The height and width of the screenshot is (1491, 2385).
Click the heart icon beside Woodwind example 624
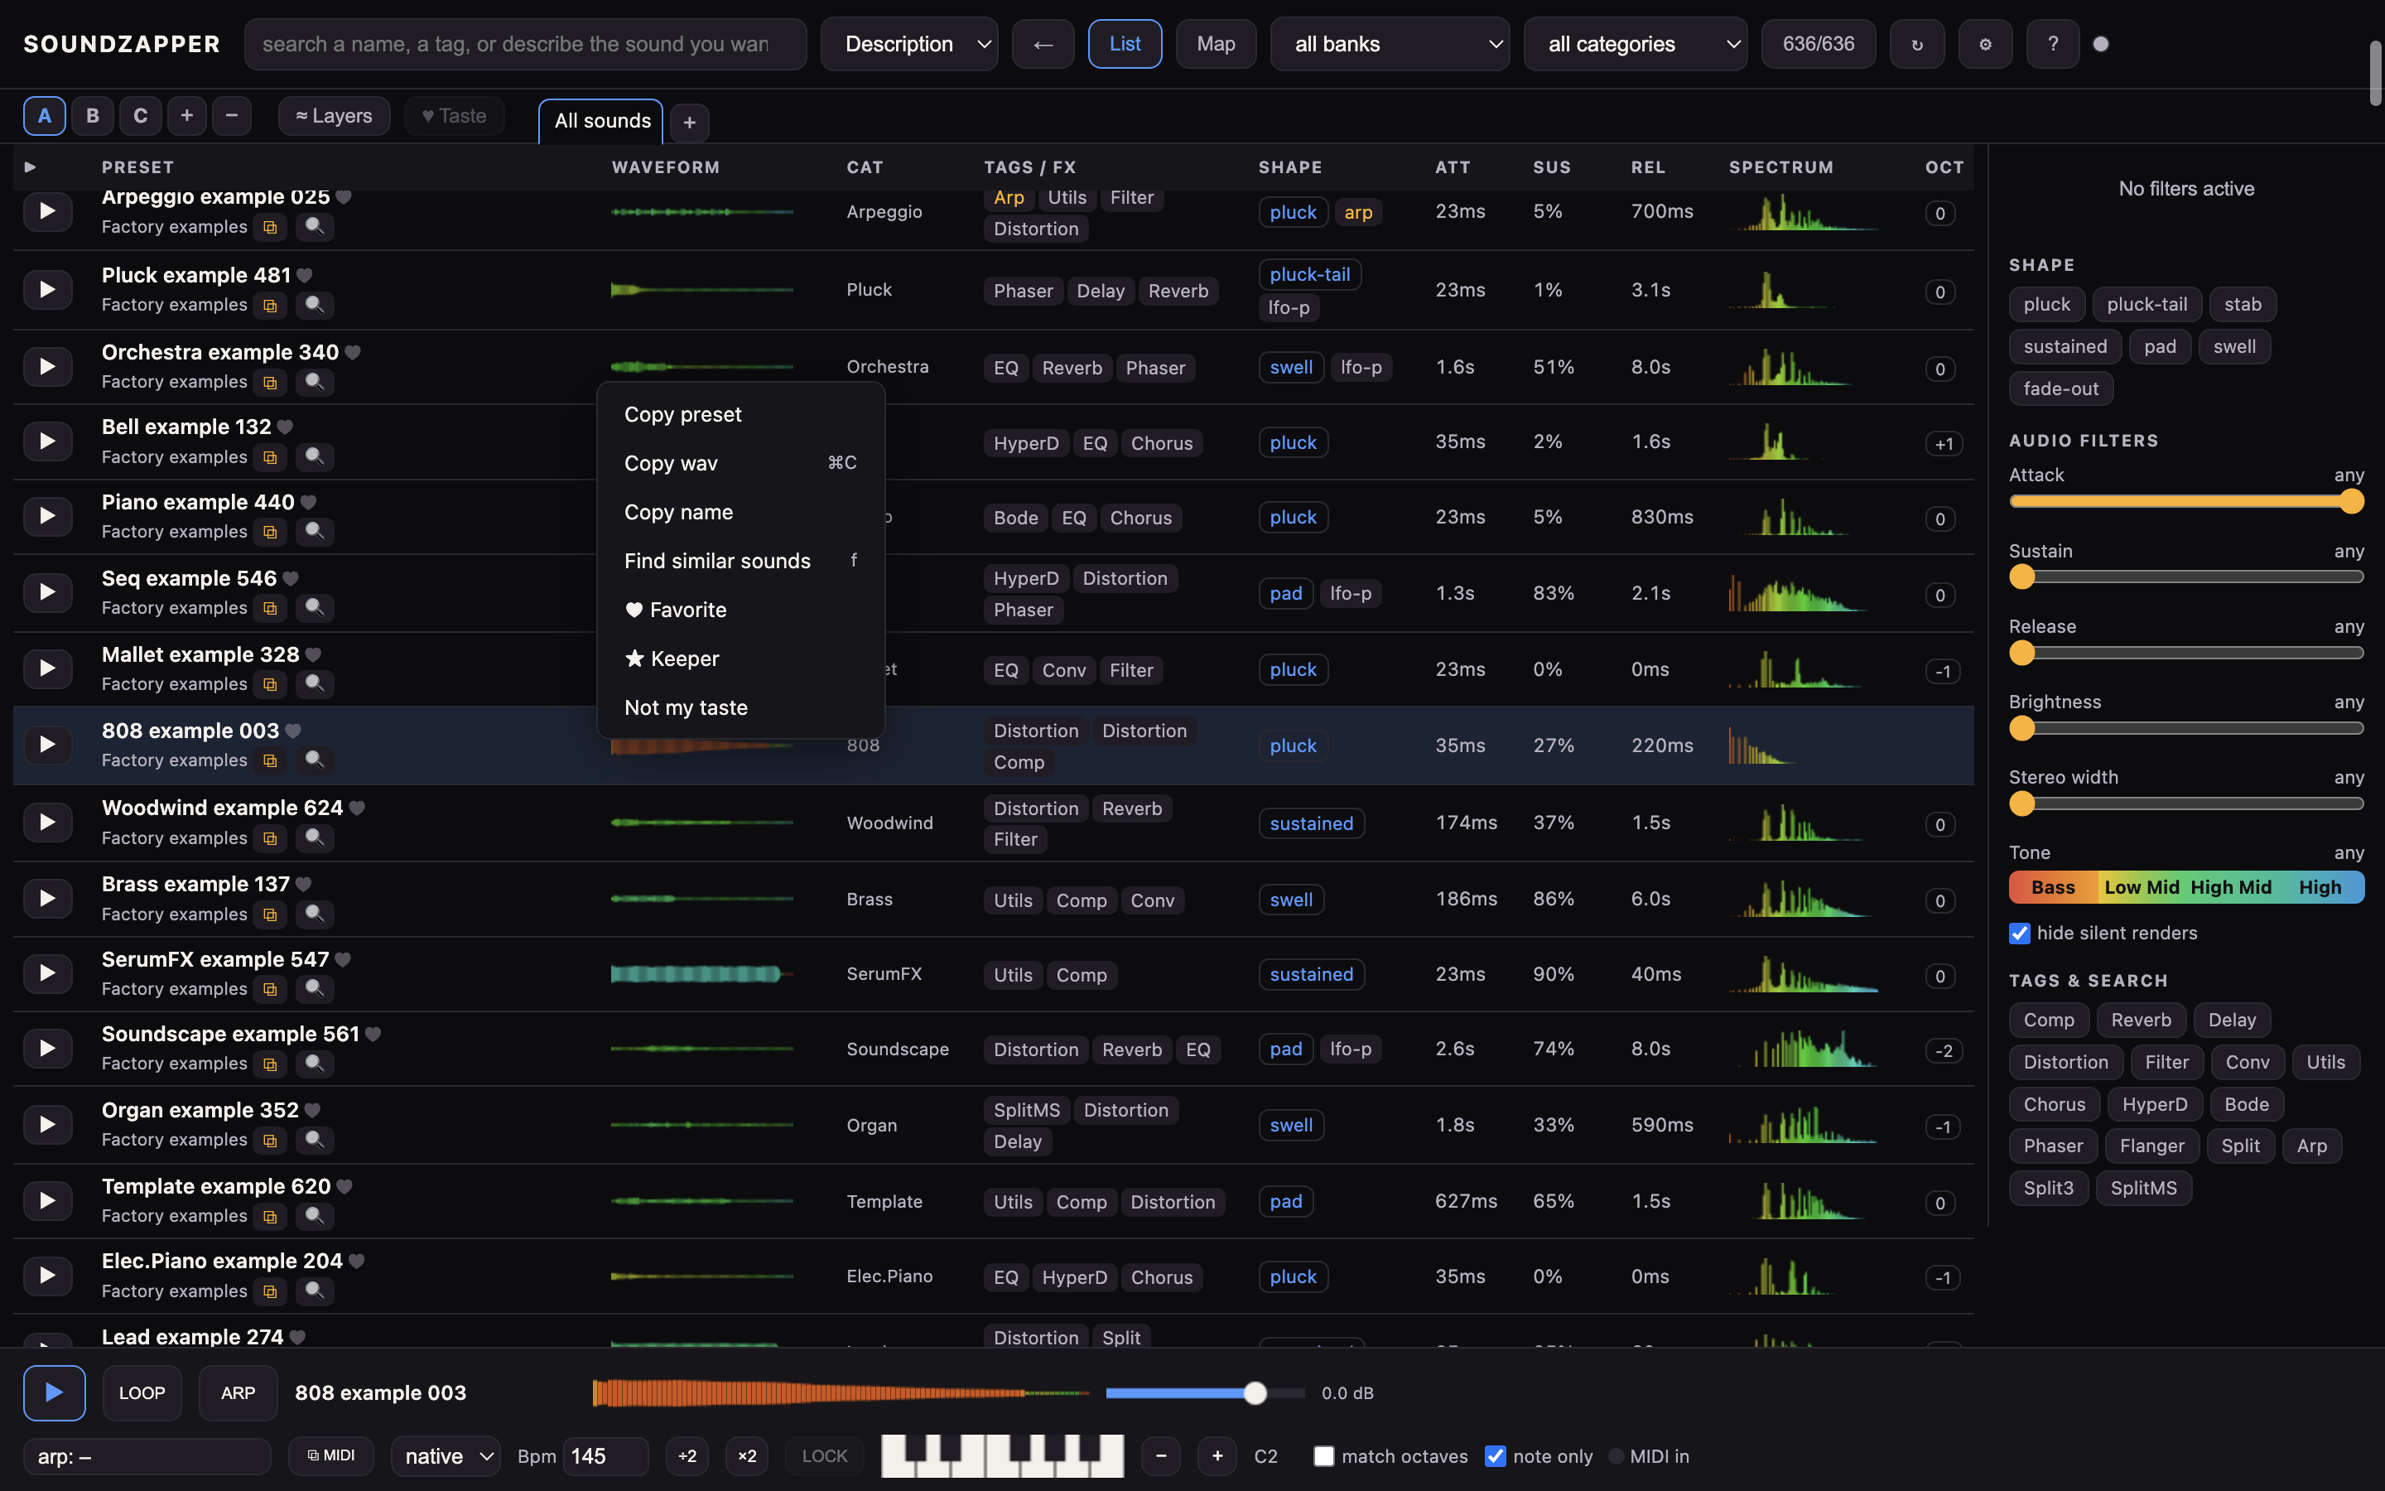pos(358,808)
